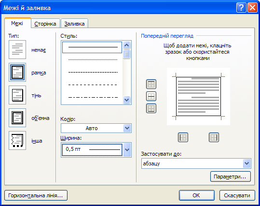Toggle the top border button in preview
This screenshot has height=206, width=260.
[151, 84]
